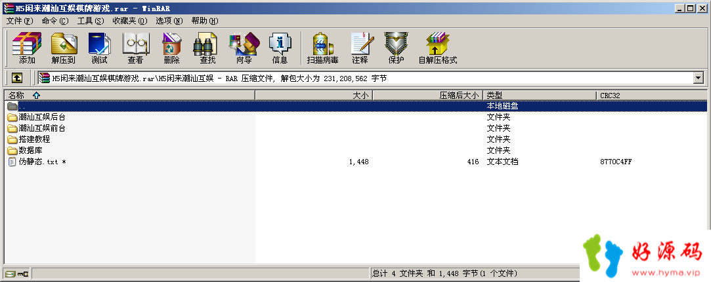Click the archive icon in address bar
The height and width of the screenshot is (282, 711).
pyautogui.click(x=44, y=78)
